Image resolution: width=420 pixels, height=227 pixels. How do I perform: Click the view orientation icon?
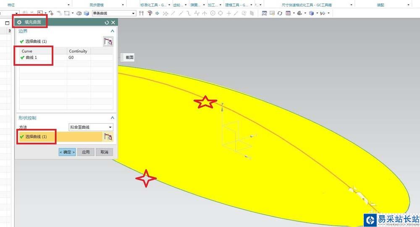299,13
